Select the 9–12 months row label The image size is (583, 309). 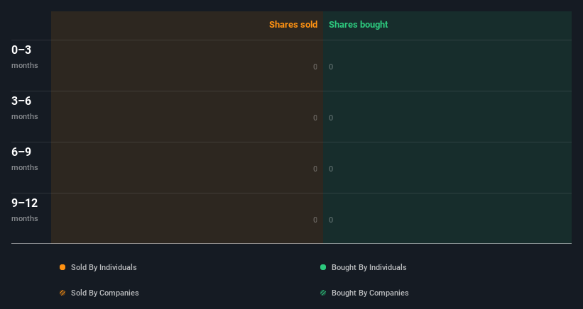tap(25, 210)
